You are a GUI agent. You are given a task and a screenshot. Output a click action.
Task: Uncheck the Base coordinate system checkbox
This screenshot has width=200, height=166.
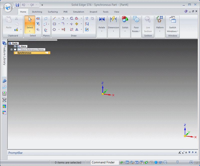coord(15,46)
